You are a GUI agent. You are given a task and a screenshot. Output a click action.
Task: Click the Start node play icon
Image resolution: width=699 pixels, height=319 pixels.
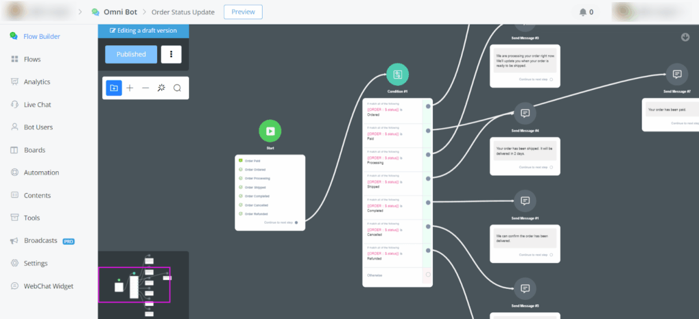[x=270, y=131]
